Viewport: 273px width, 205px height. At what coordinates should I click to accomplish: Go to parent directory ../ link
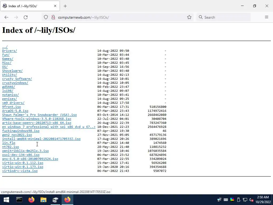(5, 47)
